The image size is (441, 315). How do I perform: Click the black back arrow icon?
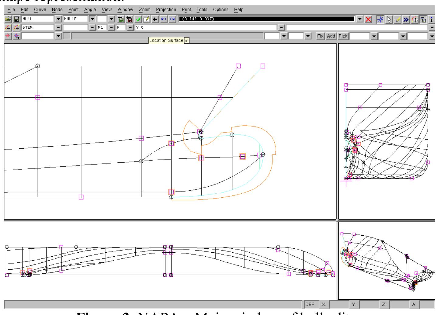tap(155, 19)
